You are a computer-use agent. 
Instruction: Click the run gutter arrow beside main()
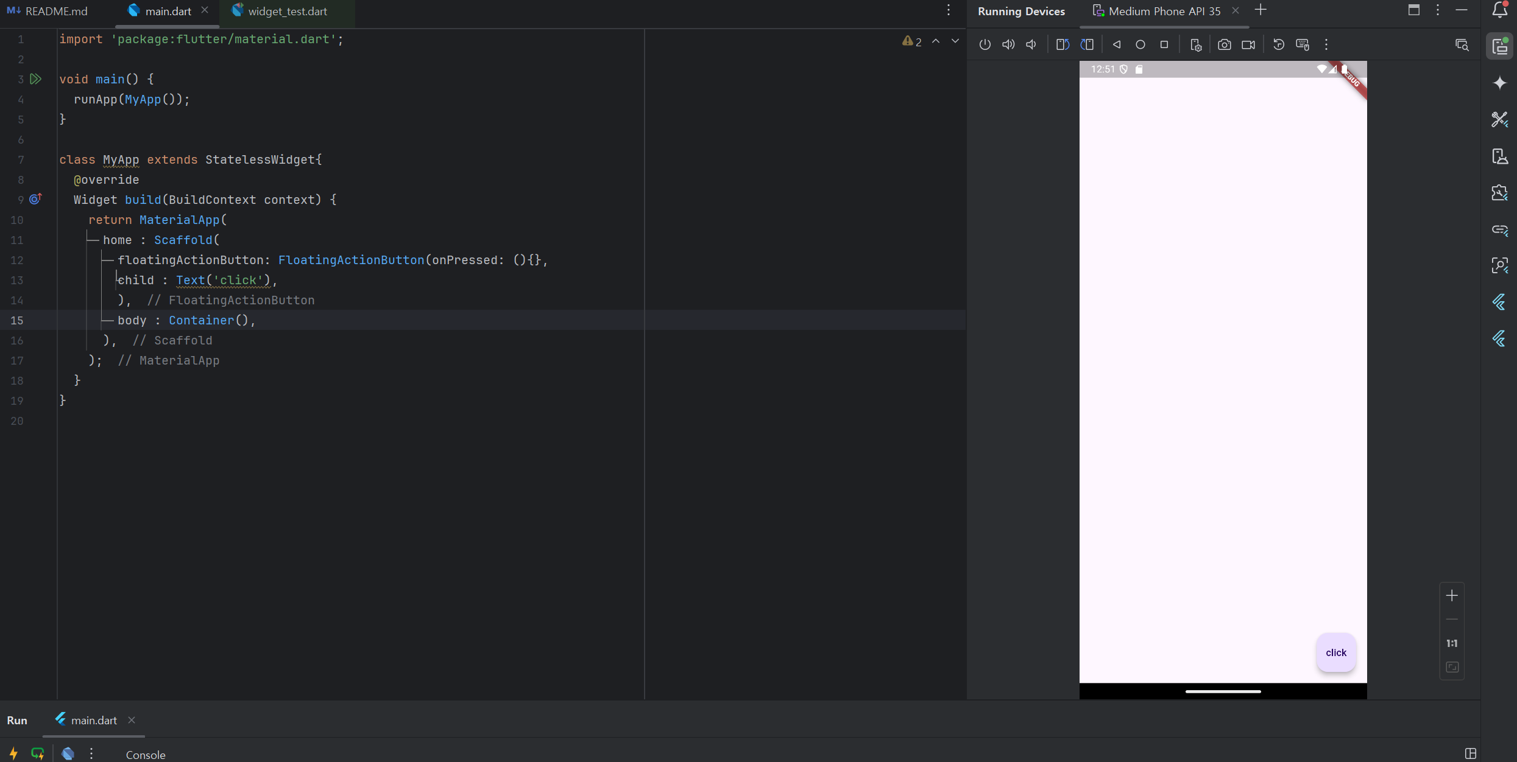point(36,79)
